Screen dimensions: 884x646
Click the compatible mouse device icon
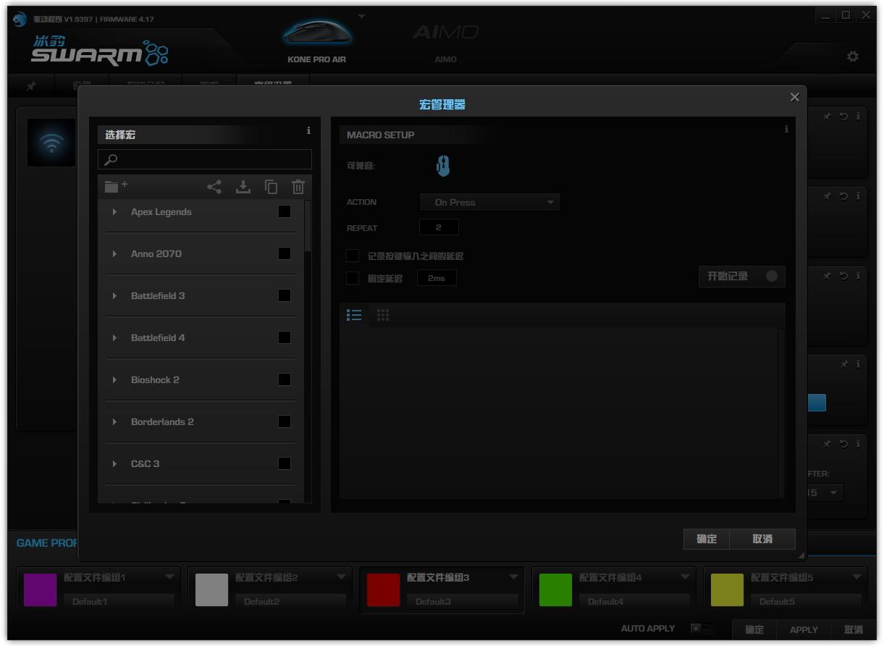(x=443, y=166)
